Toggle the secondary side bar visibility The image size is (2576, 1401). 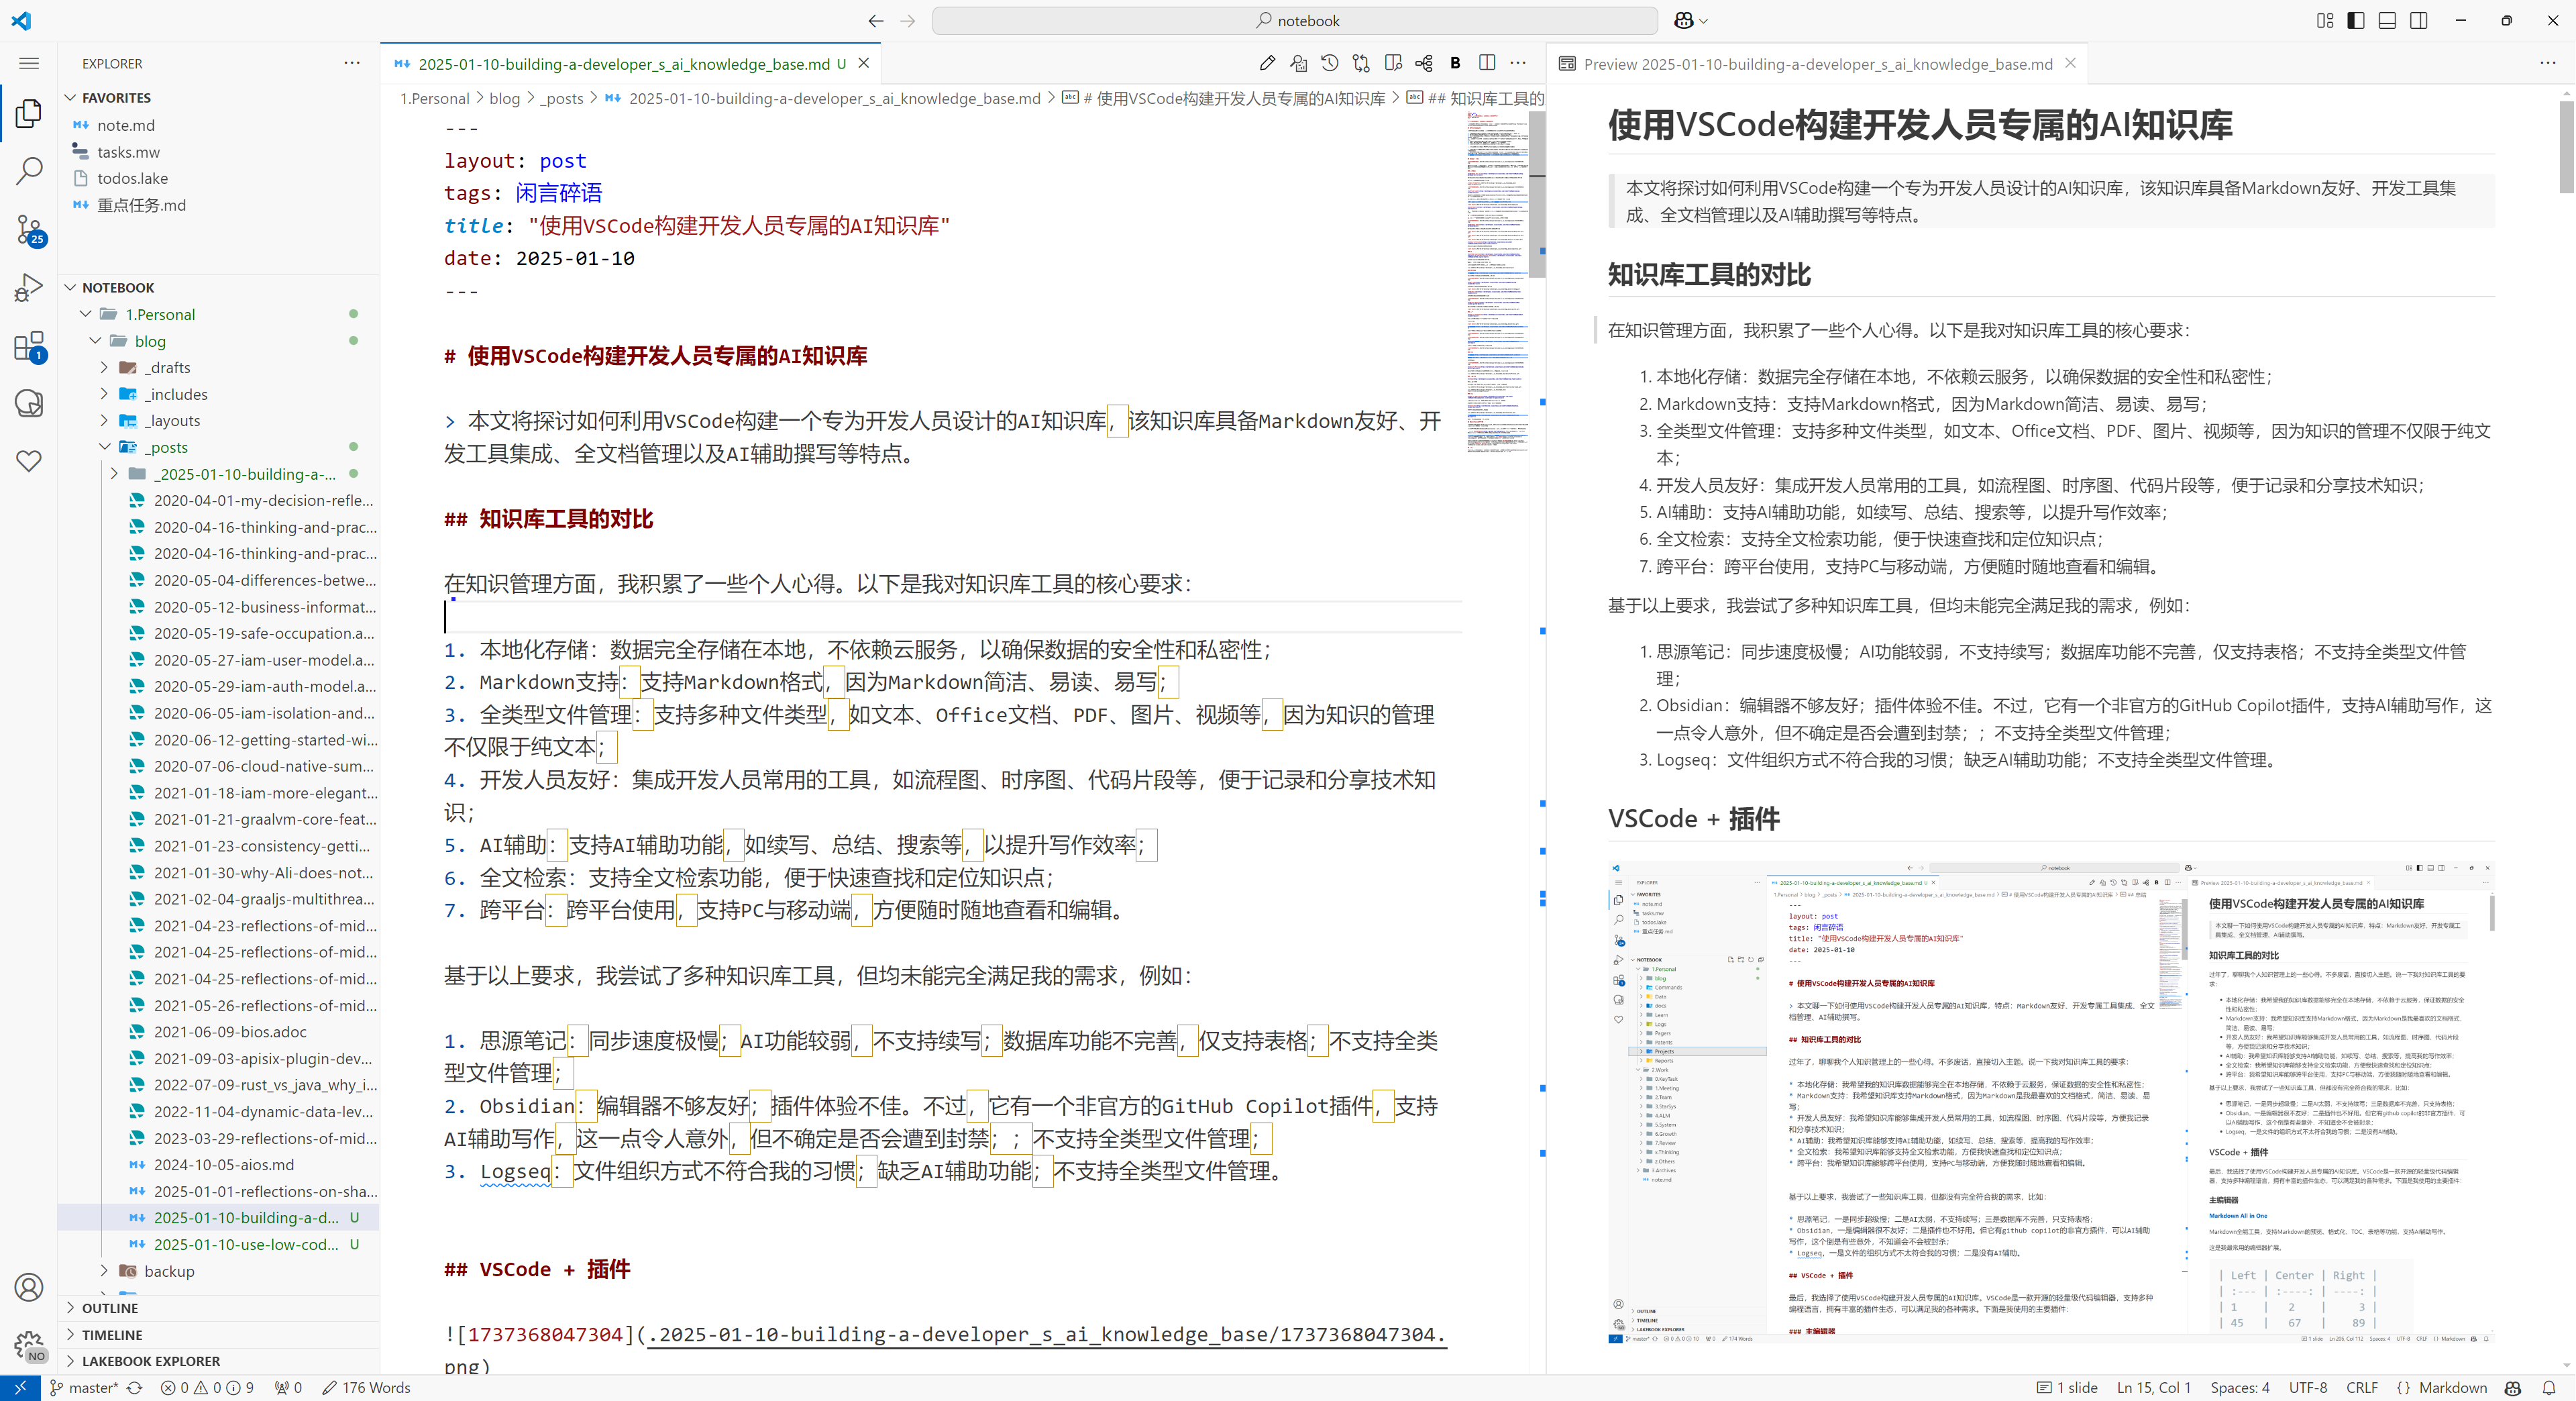tap(2419, 20)
